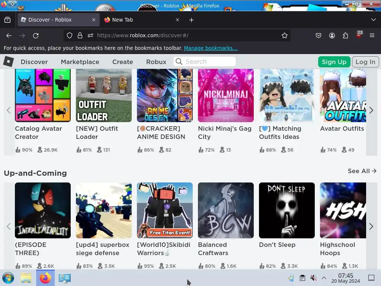Open Catalog Avatar Creator thumbnail

[x=43, y=95]
